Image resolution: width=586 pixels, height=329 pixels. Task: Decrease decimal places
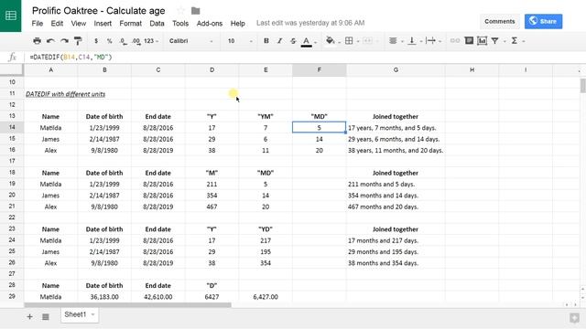point(123,41)
